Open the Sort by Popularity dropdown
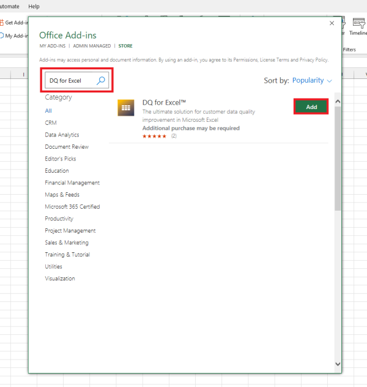 (x=312, y=80)
